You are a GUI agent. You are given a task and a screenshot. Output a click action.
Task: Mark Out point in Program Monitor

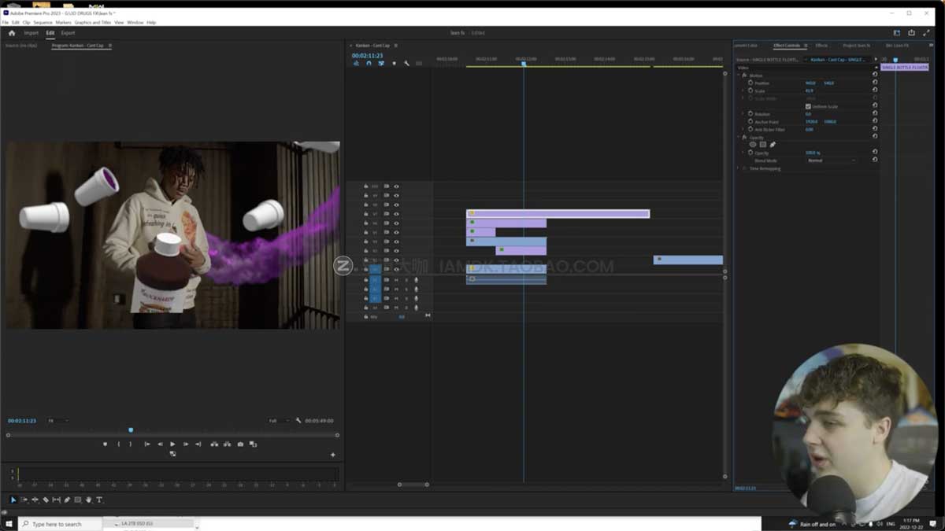point(131,444)
